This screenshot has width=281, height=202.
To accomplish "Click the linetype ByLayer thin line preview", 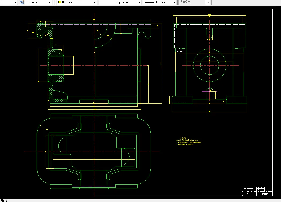I will pos(108,2).
